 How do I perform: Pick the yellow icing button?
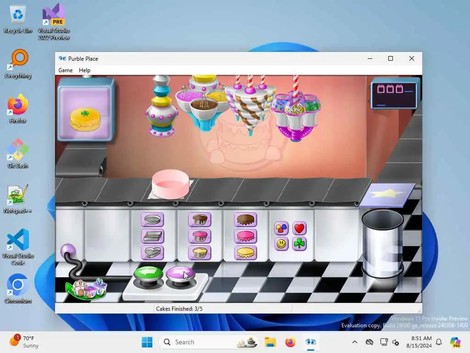(x=246, y=253)
